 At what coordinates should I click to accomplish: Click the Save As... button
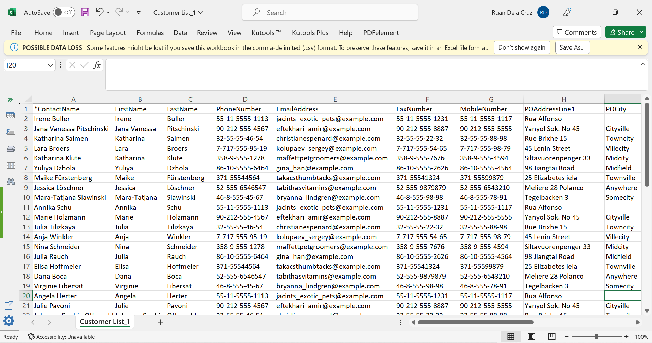pyautogui.click(x=572, y=47)
